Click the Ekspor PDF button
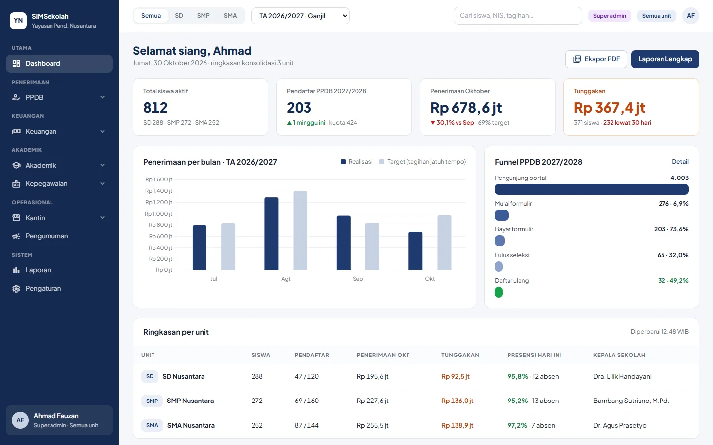The width and height of the screenshot is (713, 445). click(596, 59)
